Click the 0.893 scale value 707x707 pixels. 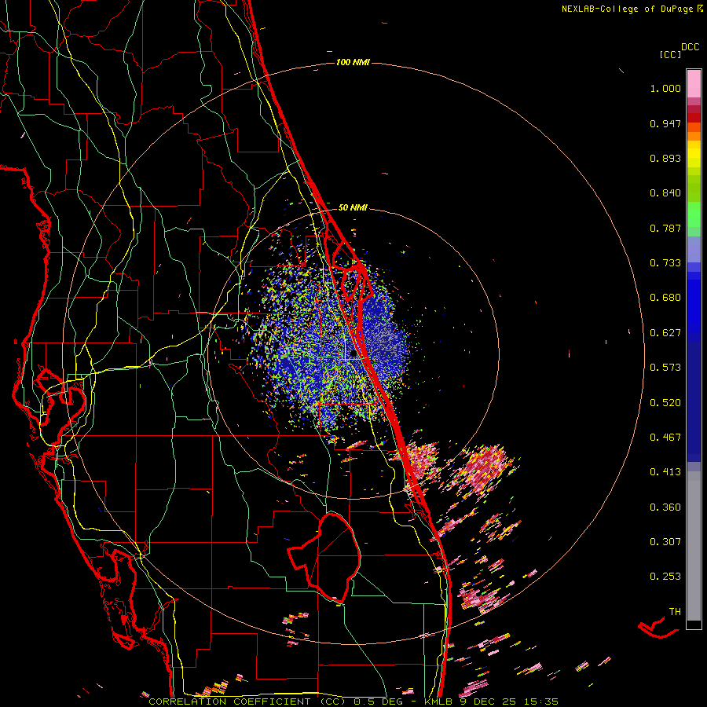pos(665,158)
